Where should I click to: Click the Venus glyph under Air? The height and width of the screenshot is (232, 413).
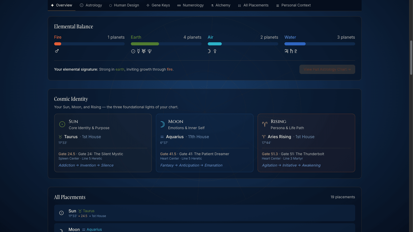click(x=215, y=51)
